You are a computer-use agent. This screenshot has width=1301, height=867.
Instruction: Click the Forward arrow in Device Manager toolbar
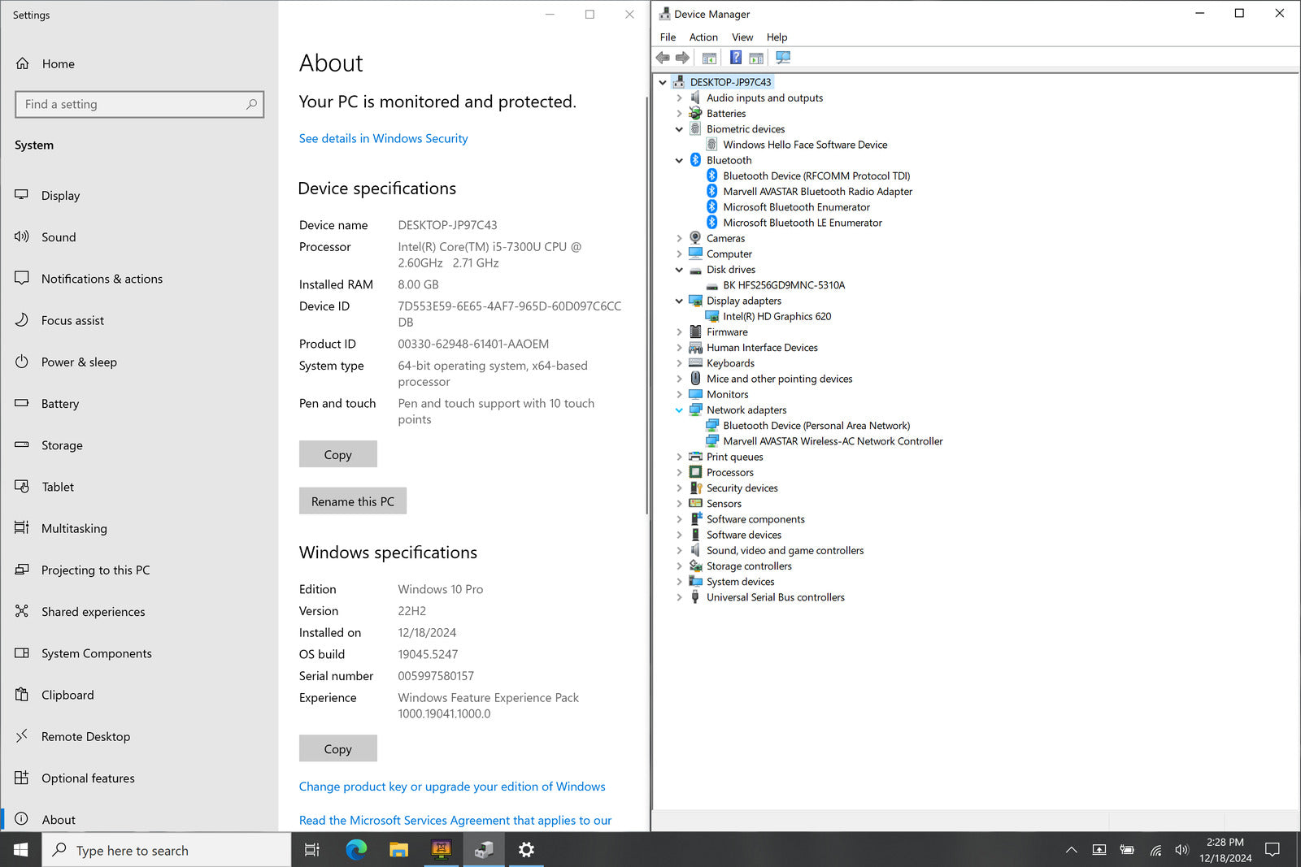682,58
